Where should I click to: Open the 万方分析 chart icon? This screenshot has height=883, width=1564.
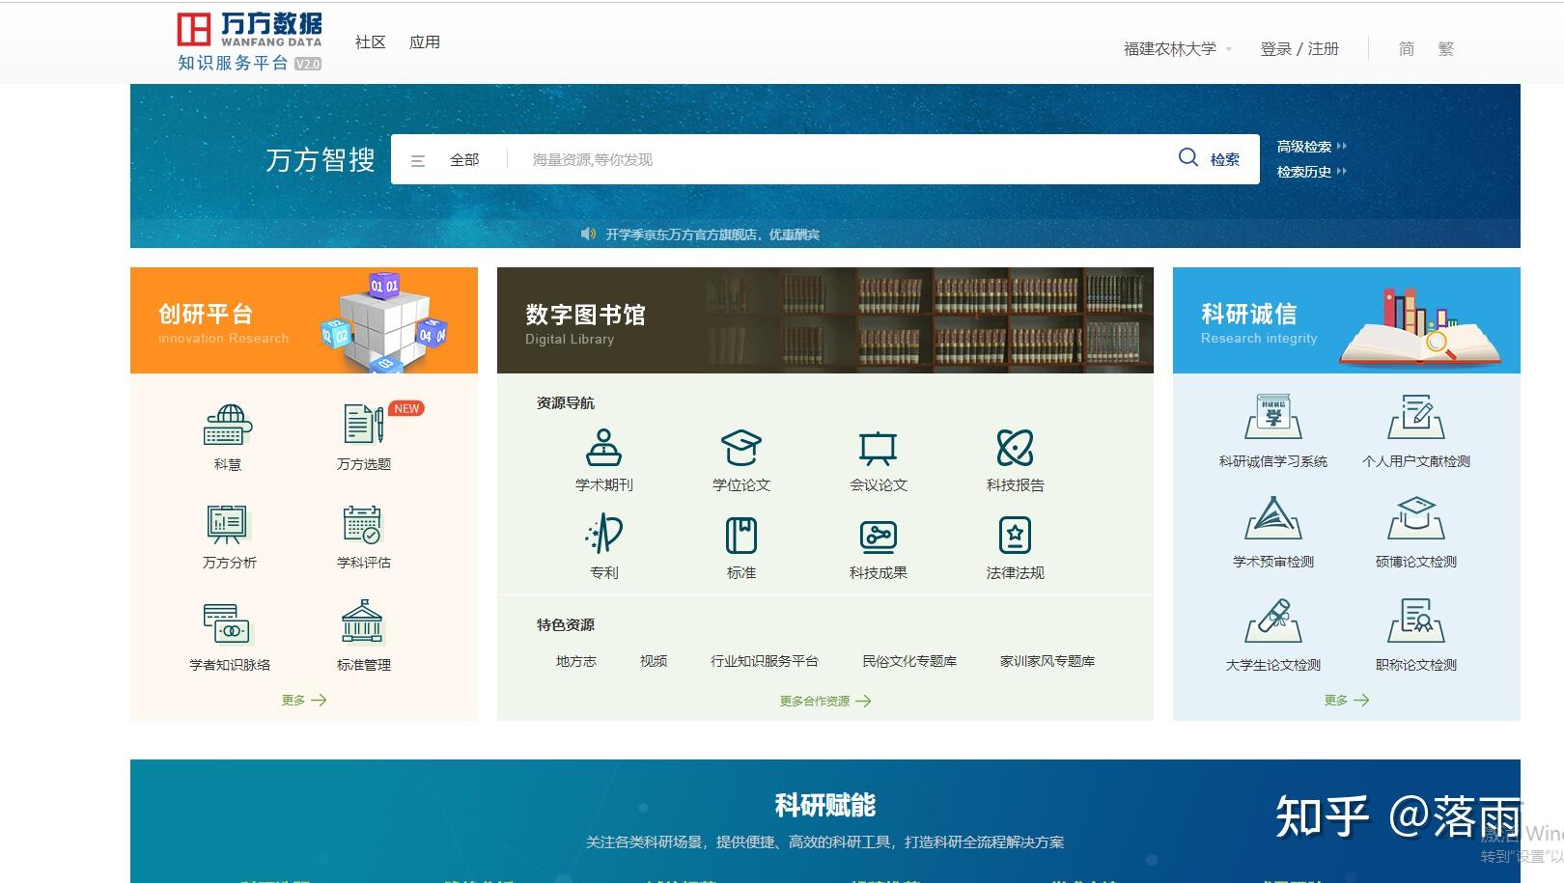[x=228, y=524]
